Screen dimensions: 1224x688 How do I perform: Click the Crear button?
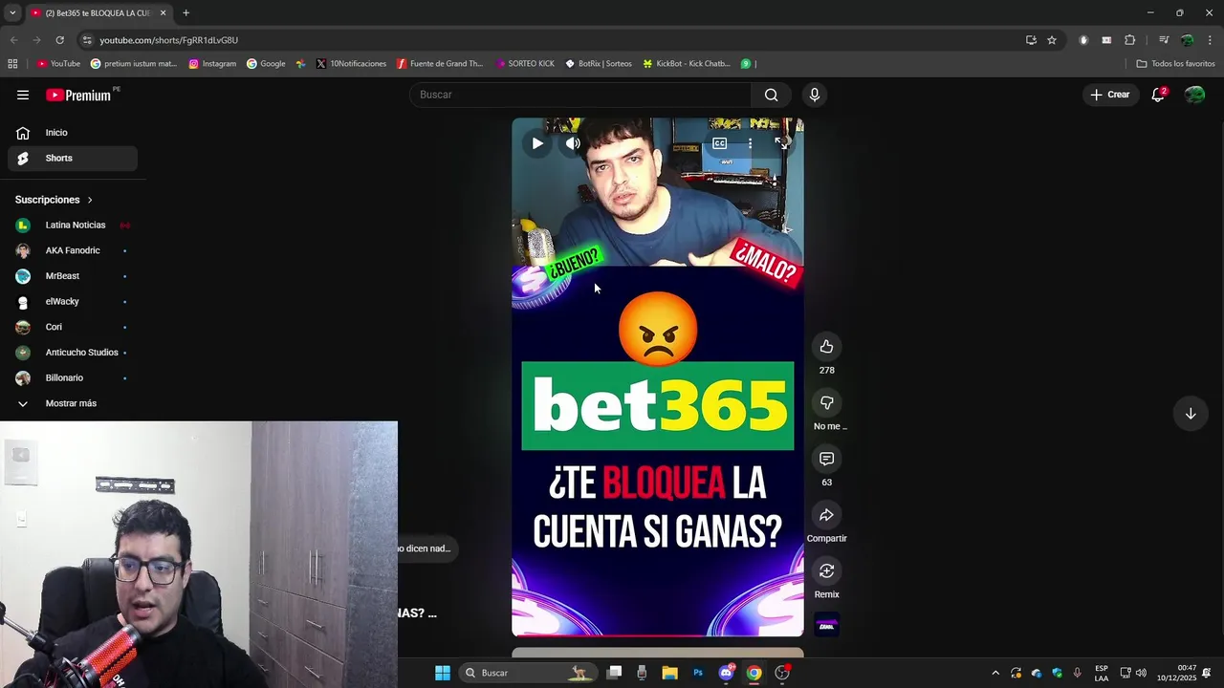click(1110, 95)
